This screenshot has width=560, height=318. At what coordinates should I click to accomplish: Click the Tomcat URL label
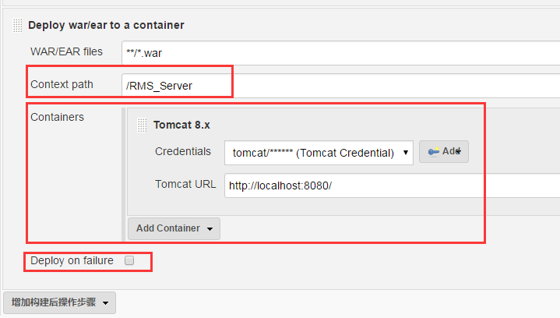point(185,185)
